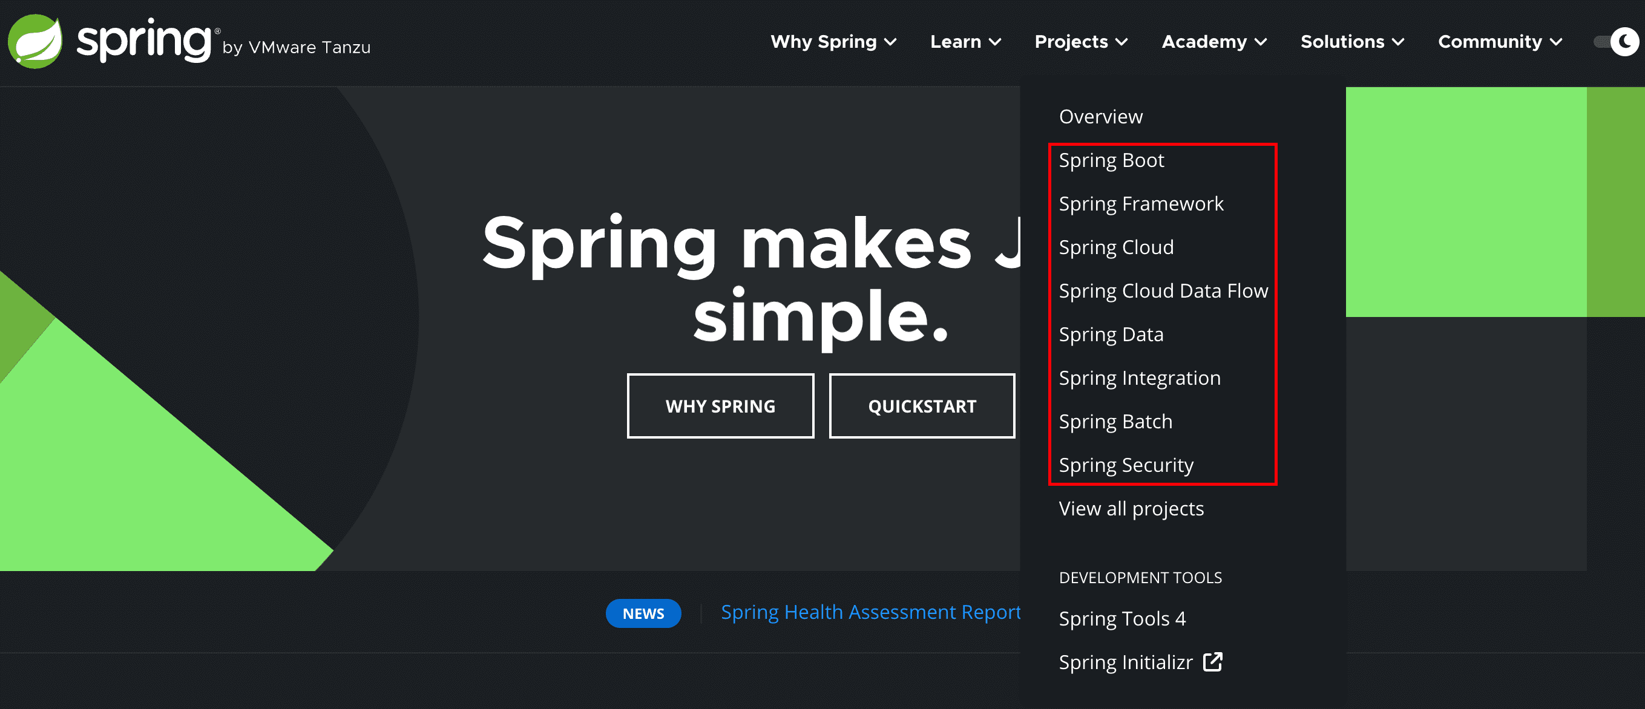Click the QUICKSTART button
Viewport: 1645px width, 709px height.
pos(922,406)
